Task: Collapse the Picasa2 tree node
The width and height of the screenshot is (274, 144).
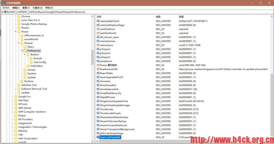Action: point(19,43)
